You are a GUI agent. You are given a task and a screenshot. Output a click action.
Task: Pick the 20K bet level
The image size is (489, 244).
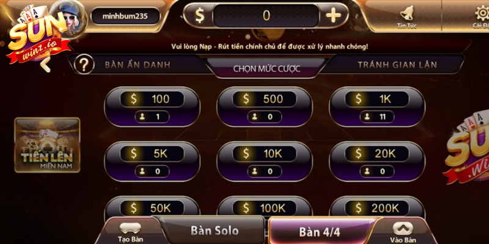click(377, 162)
